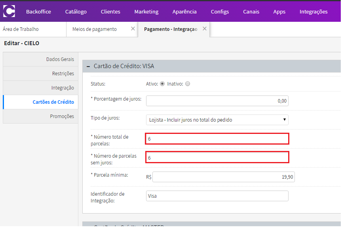Click the store logo icon
Image resolution: width=342 pixels, height=227 pixels.
pos(9,11)
